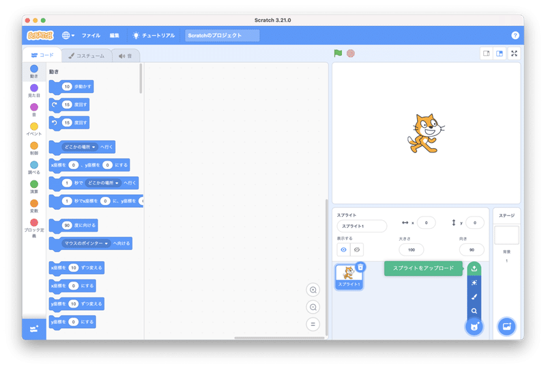Click the search sprite library magnifier
The height and width of the screenshot is (369, 546).
(474, 311)
